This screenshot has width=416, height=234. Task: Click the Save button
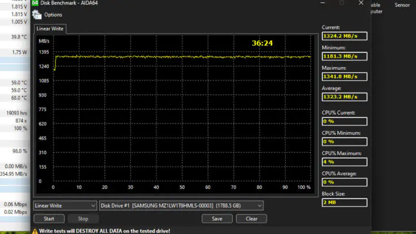tap(217, 218)
